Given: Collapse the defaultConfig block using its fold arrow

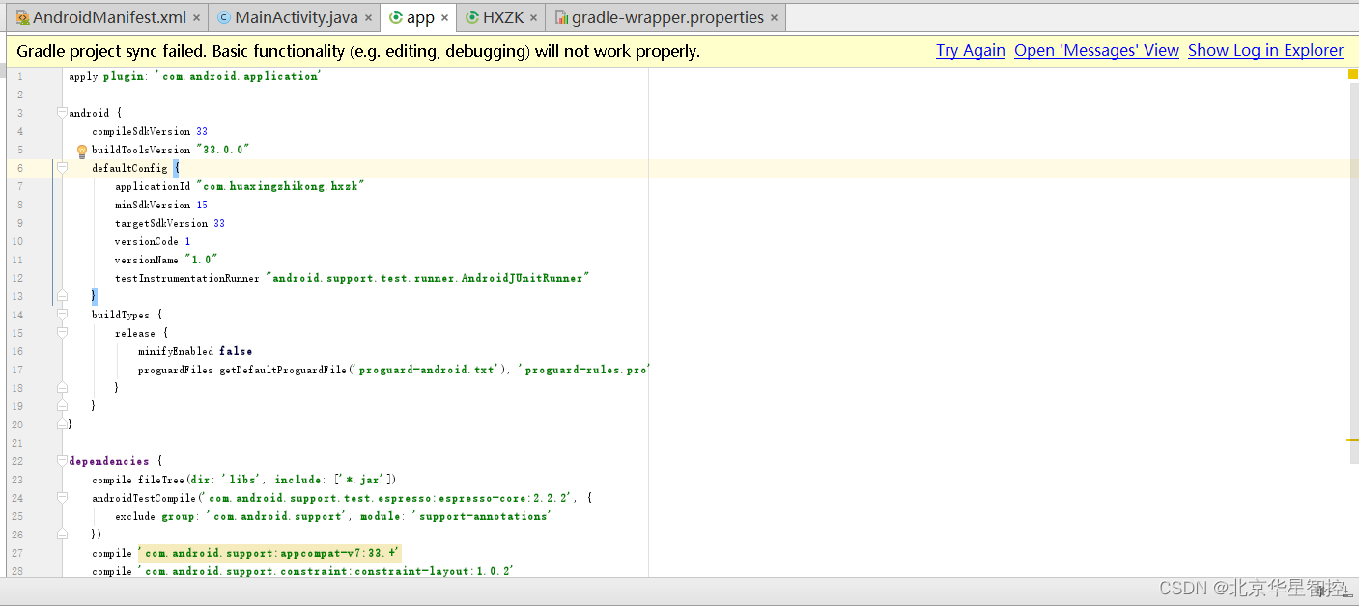Looking at the screenshot, I should click(62, 167).
